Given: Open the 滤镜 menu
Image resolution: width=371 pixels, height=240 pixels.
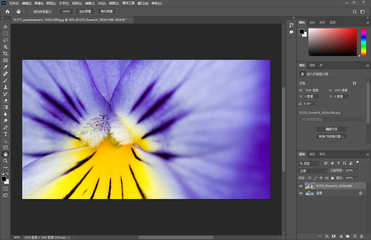Looking at the screenshot, I should coord(90,3).
